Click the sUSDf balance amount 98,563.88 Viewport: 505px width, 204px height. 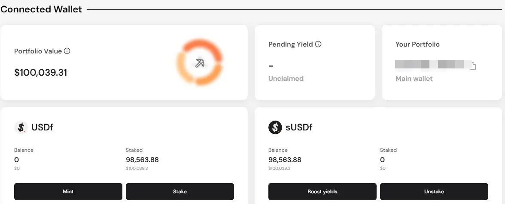tap(285, 160)
